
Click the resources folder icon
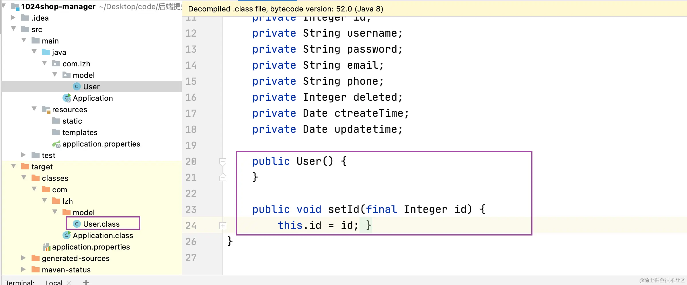point(46,110)
